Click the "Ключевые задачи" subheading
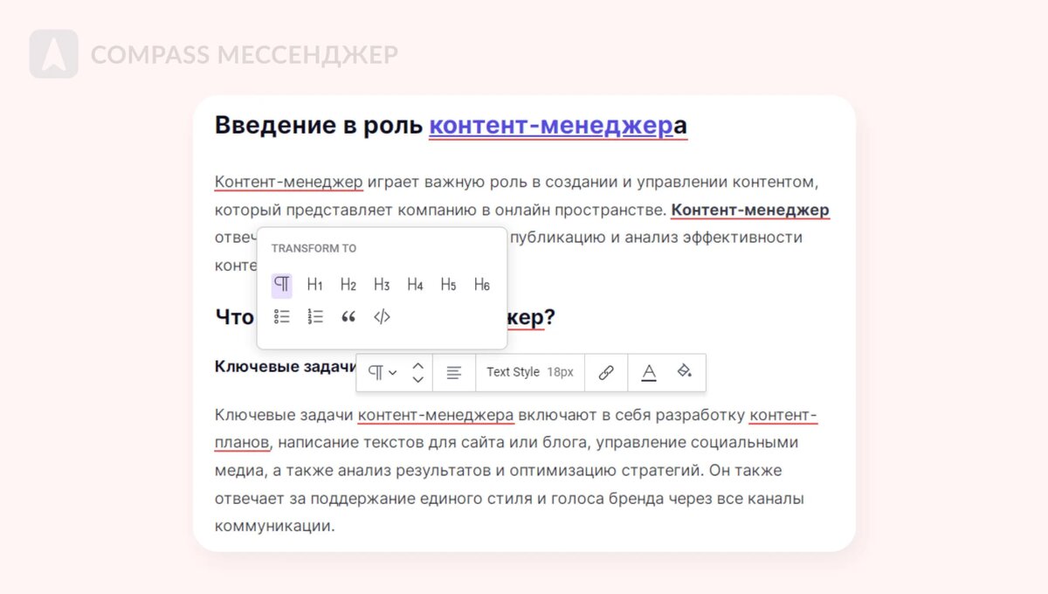This screenshot has height=594, width=1048. point(285,366)
